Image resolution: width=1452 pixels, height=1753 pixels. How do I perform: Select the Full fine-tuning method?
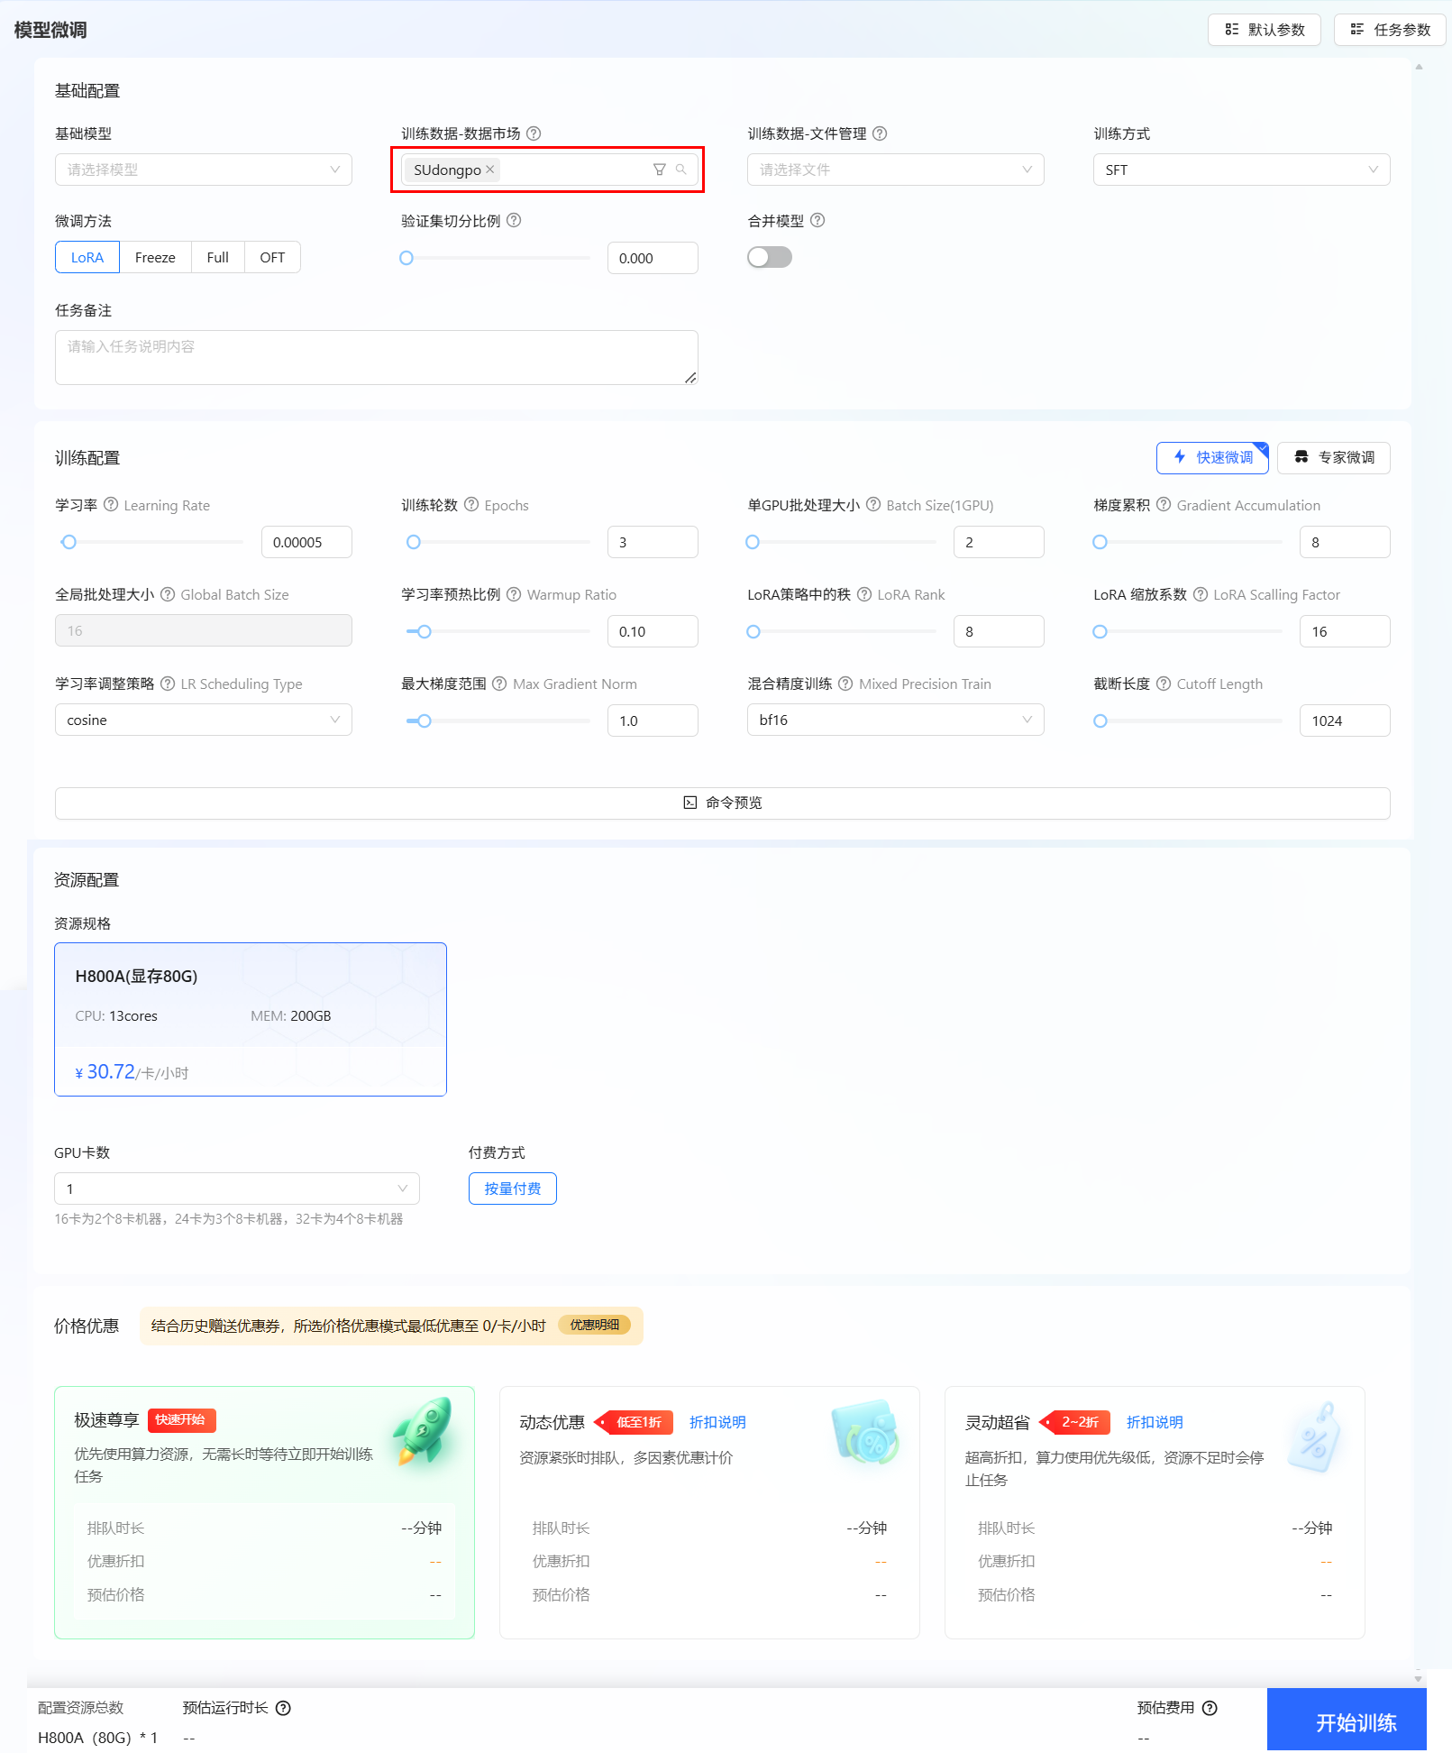point(217,258)
